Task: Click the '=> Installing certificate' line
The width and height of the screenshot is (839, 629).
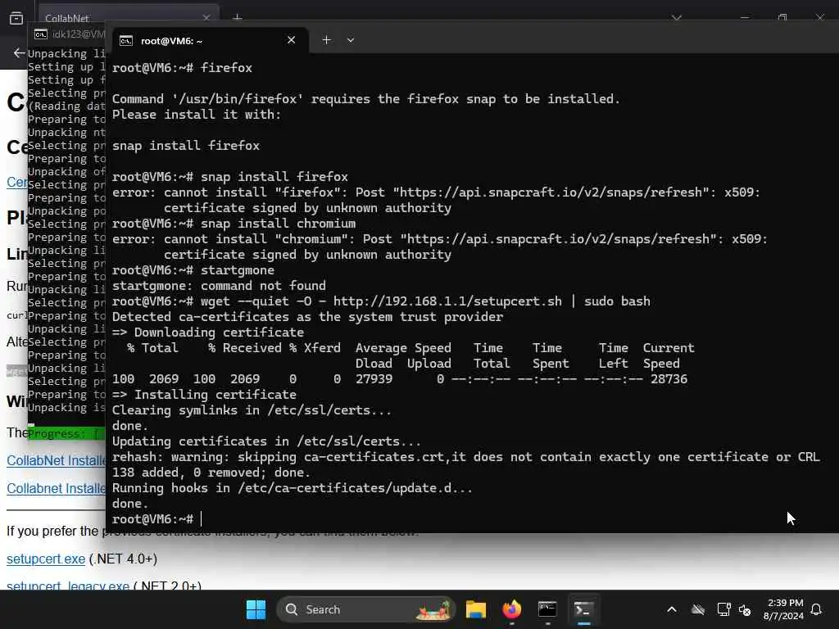Action: (x=204, y=394)
